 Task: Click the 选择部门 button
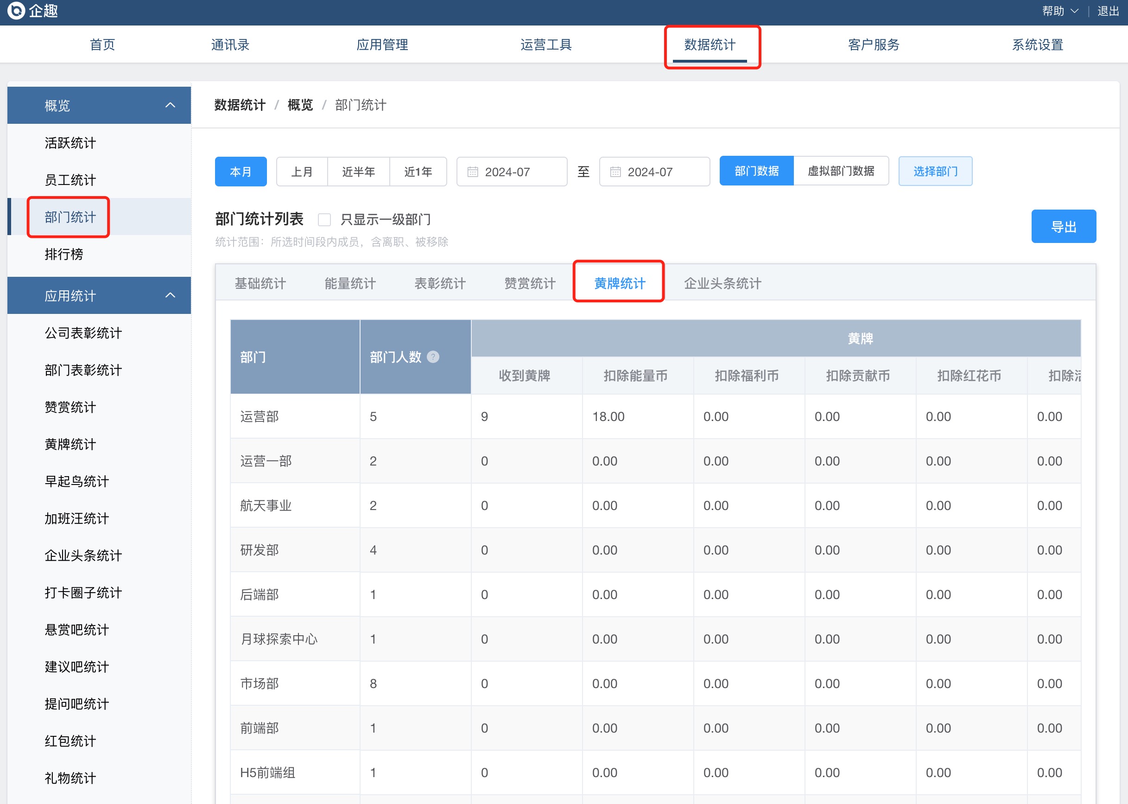click(x=935, y=171)
